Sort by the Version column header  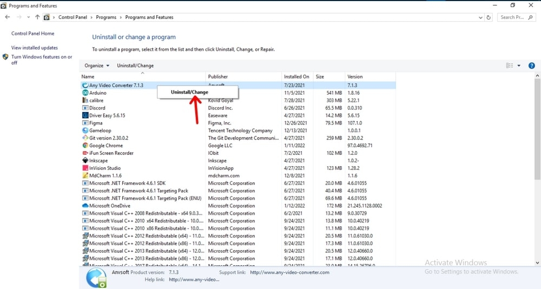coord(370,77)
